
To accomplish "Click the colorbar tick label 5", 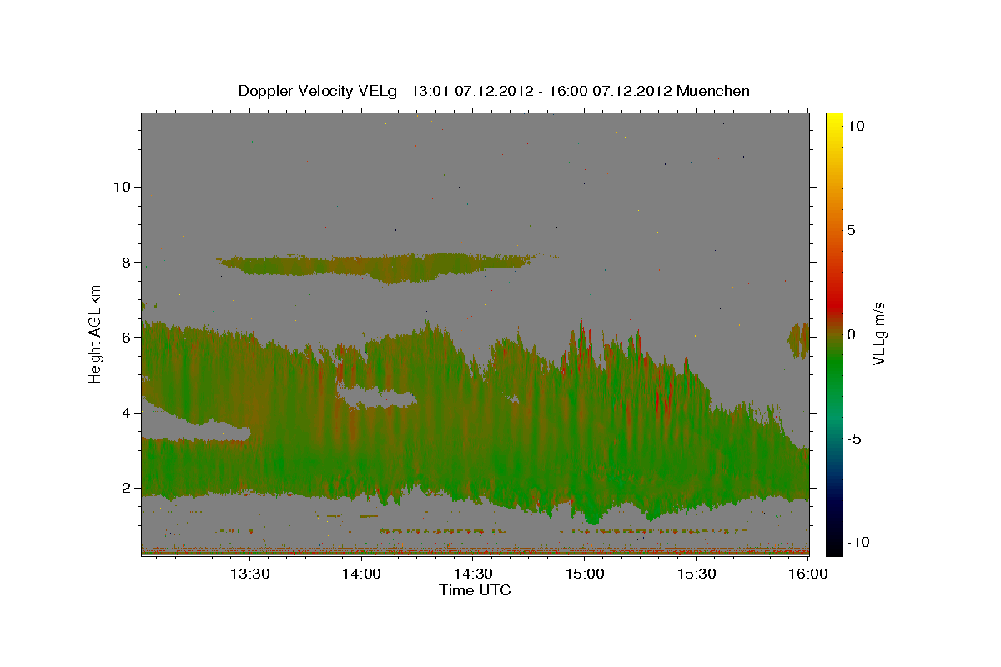I will point(851,230).
